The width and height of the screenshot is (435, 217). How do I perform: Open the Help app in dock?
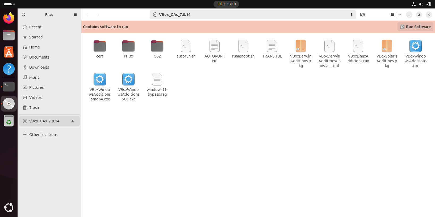tap(9, 69)
